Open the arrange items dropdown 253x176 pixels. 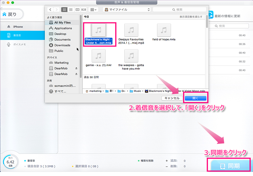coord(93,10)
